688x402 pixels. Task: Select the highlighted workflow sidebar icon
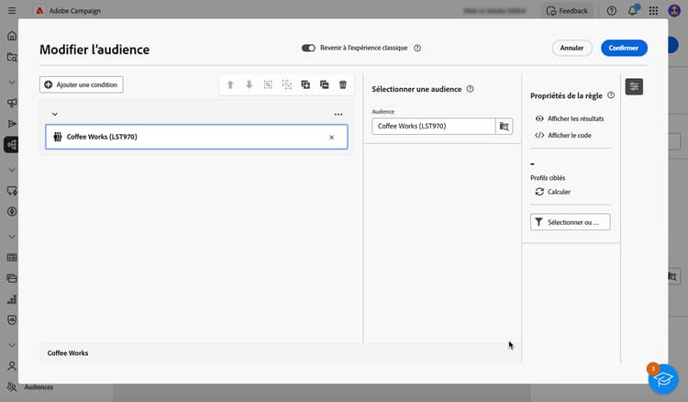click(x=11, y=144)
